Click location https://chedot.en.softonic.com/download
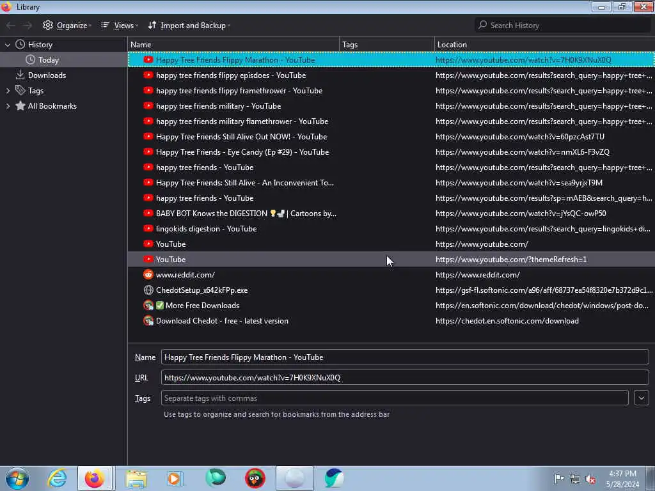Viewport: 655px width, 491px height. (x=507, y=321)
